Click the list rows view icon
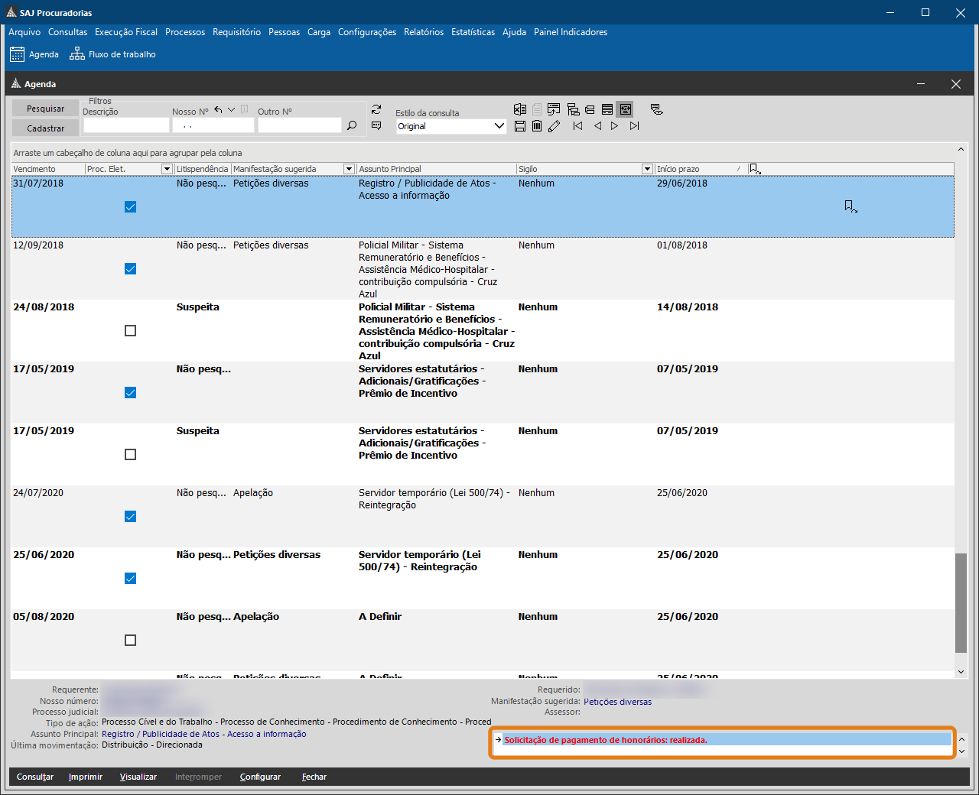The image size is (979, 795). pyautogui.click(x=607, y=109)
